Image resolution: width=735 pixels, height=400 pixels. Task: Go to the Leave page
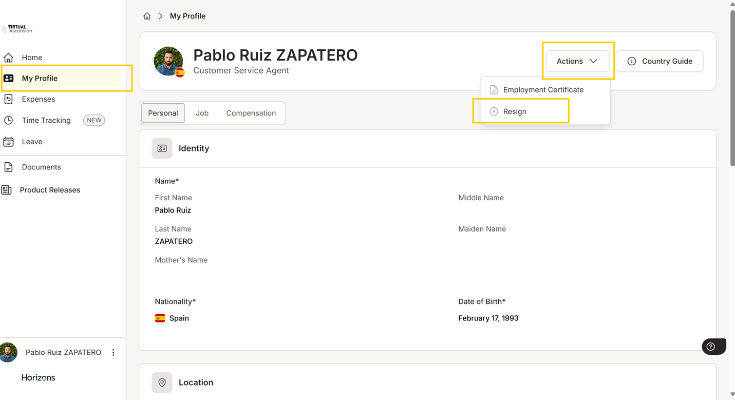click(32, 142)
